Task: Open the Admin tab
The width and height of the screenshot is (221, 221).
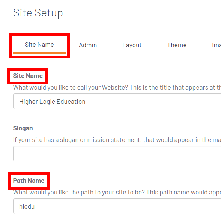Action: [x=88, y=45]
